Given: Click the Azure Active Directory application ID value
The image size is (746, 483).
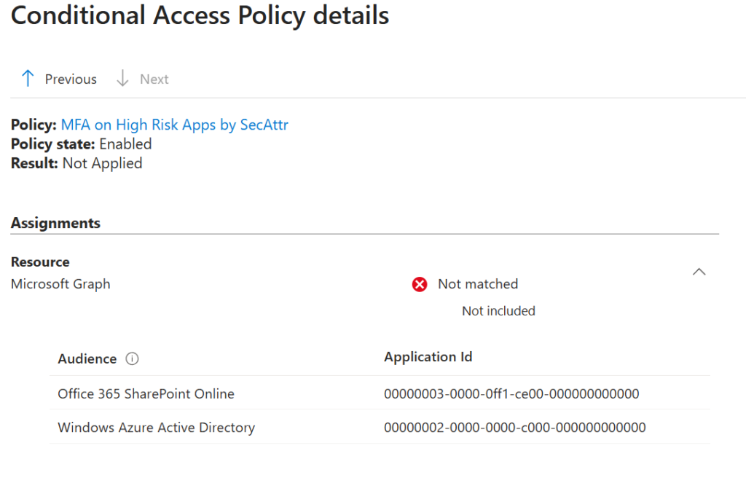Looking at the screenshot, I should (x=514, y=428).
